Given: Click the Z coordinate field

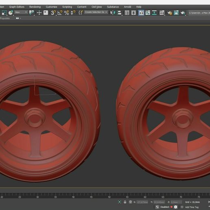Looking at the screenshot, I should pos(176,202).
